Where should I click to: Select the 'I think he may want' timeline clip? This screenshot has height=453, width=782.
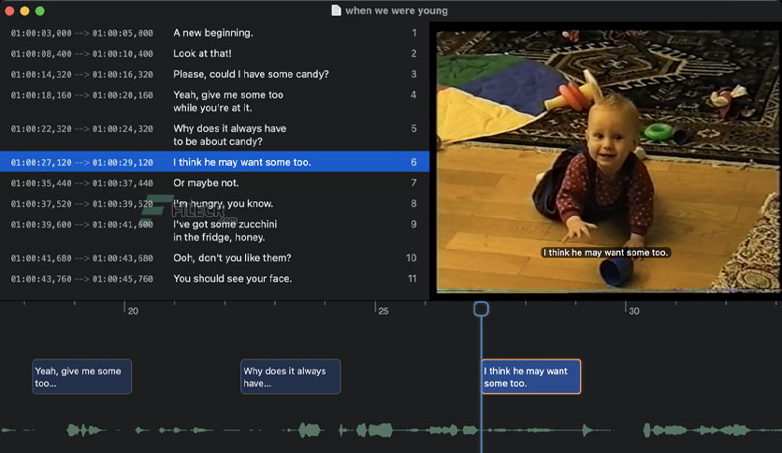point(531,376)
